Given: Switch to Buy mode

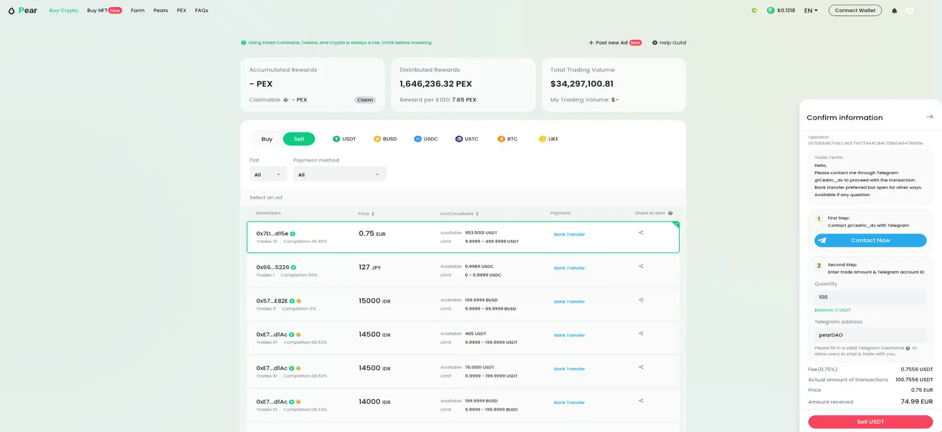Looking at the screenshot, I should (x=267, y=139).
